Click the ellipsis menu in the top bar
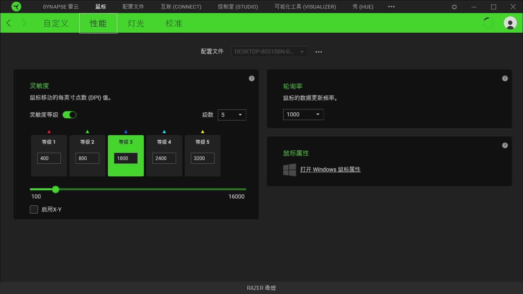The height and width of the screenshot is (294, 523). [391, 7]
